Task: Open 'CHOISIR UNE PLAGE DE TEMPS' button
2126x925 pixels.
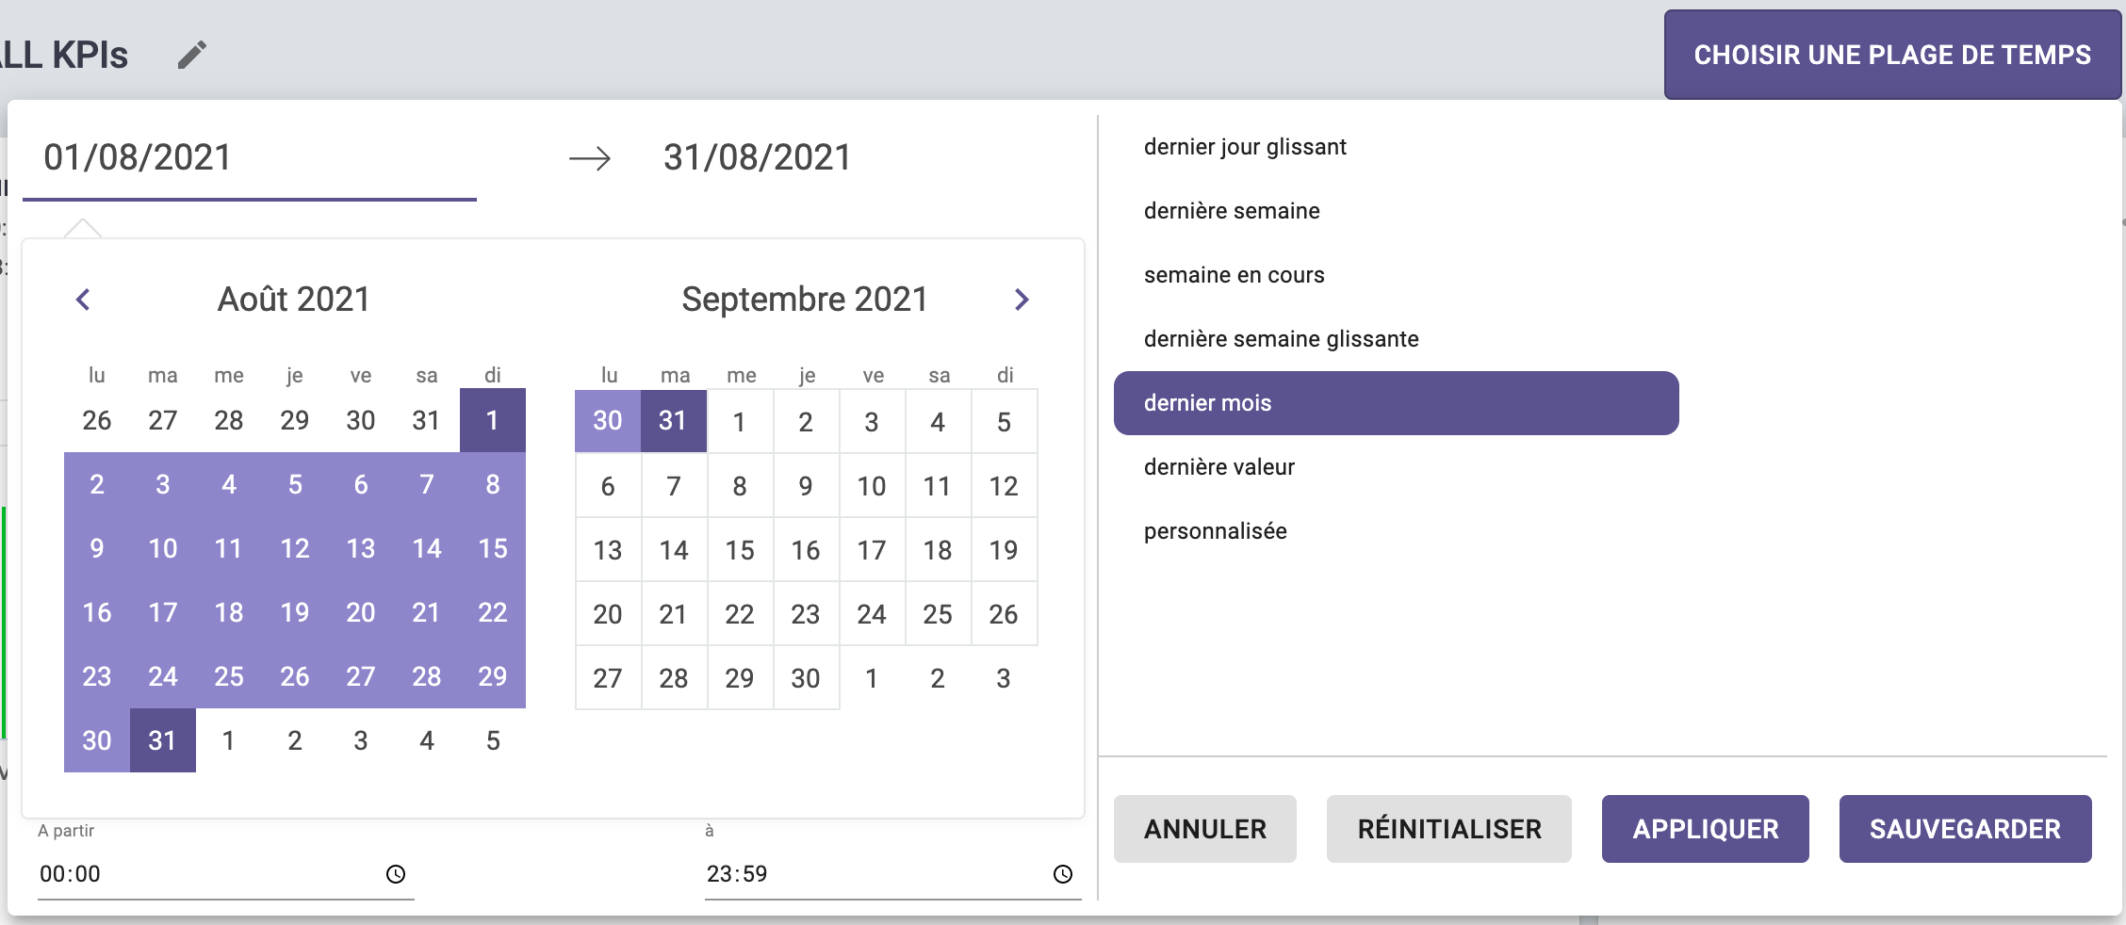Action: [1891, 55]
